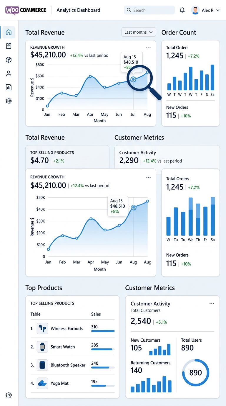
Task: Click the WooCommerce logo
Action: tap(26, 10)
